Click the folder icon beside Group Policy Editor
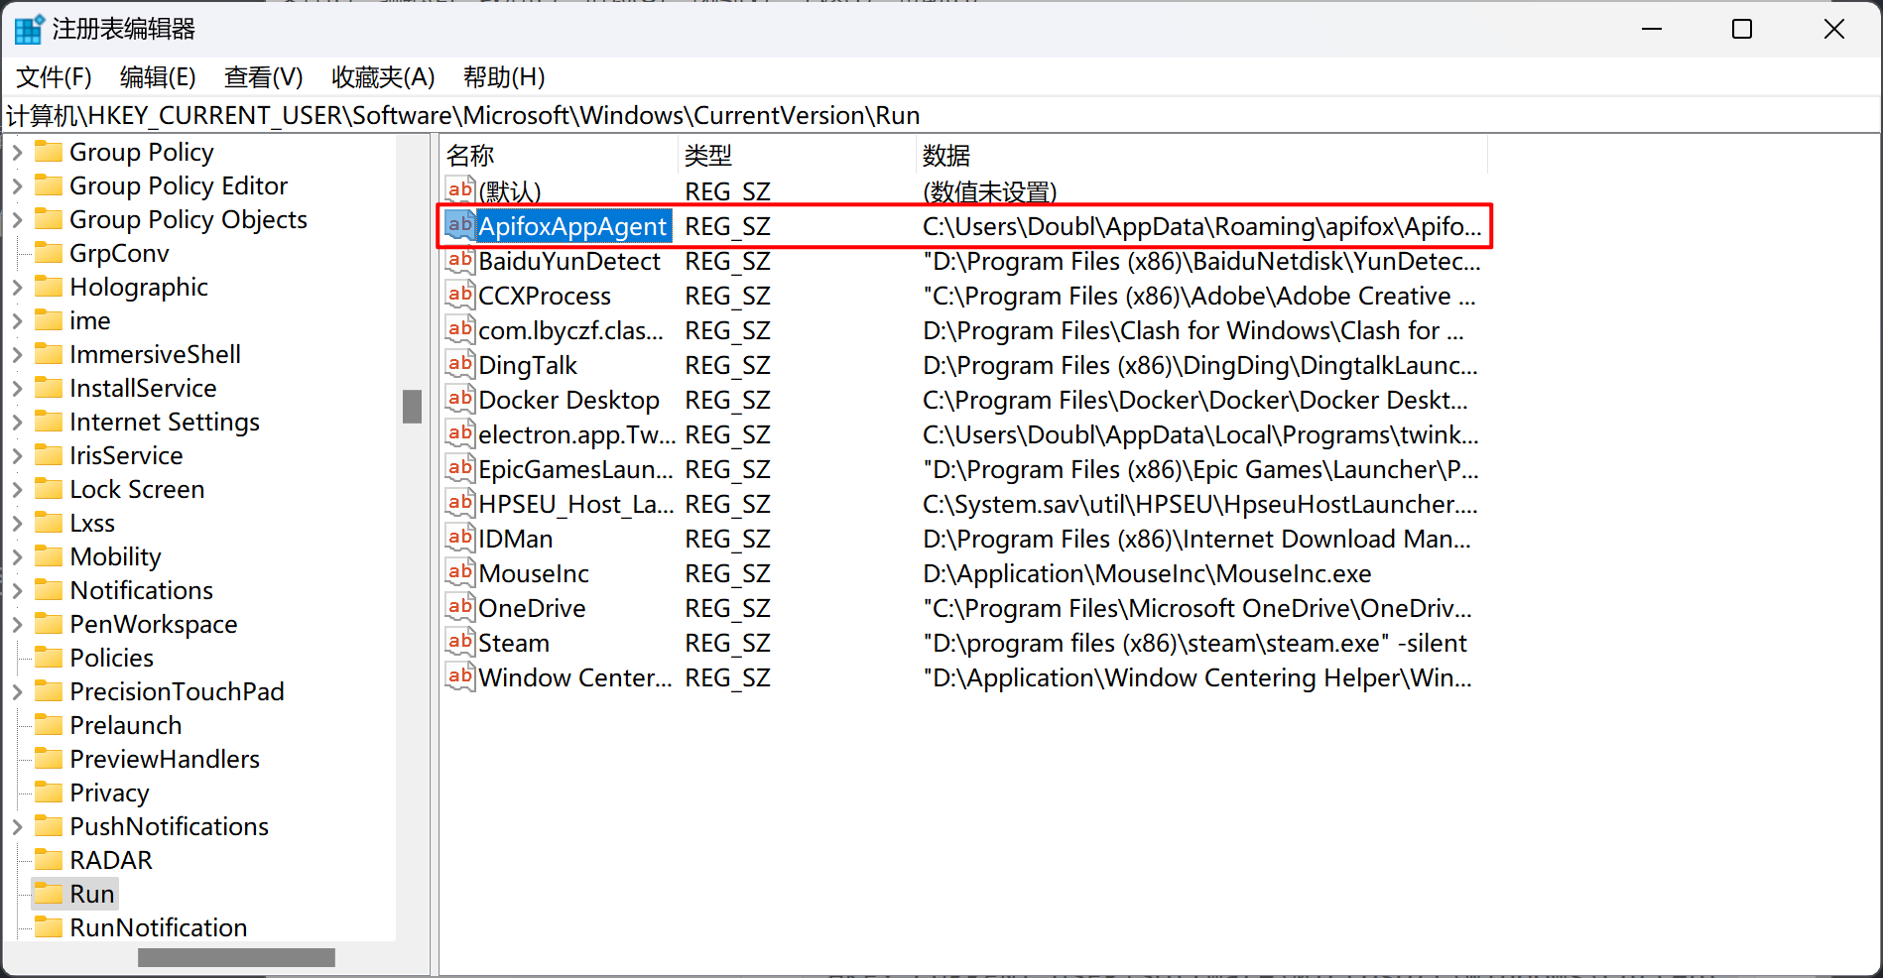Image resolution: width=1883 pixels, height=978 pixels. point(49,185)
